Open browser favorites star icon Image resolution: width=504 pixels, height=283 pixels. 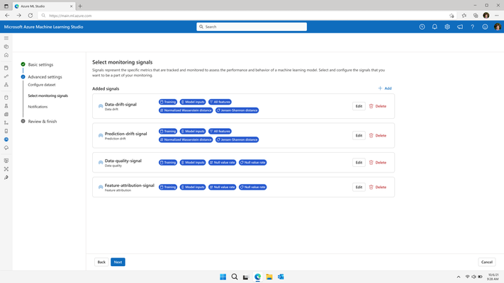pos(464,16)
